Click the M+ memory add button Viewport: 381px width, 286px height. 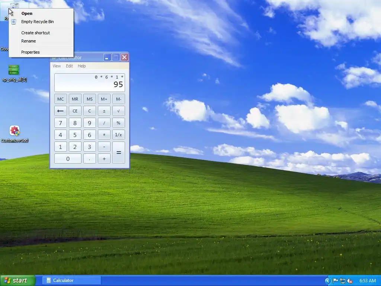[x=104, y=99]
